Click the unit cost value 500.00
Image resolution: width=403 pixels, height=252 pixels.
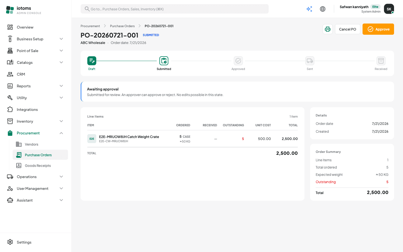point(264,139)
